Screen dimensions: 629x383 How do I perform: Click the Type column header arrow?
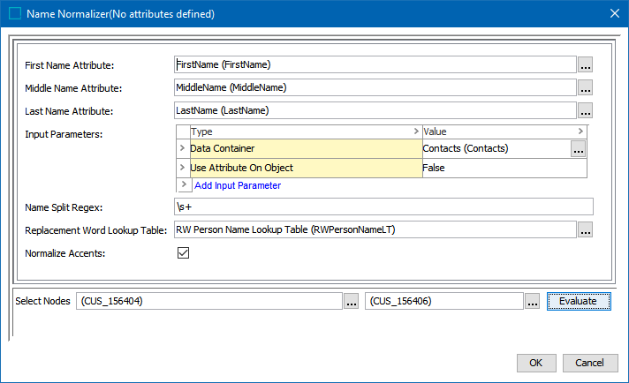(416, 131)
